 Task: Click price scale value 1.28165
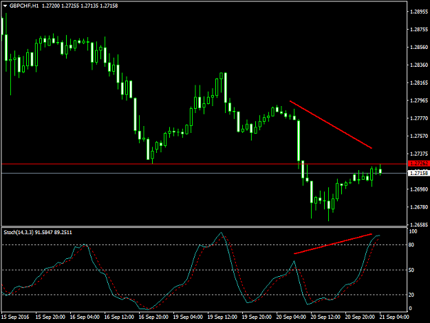419,83
